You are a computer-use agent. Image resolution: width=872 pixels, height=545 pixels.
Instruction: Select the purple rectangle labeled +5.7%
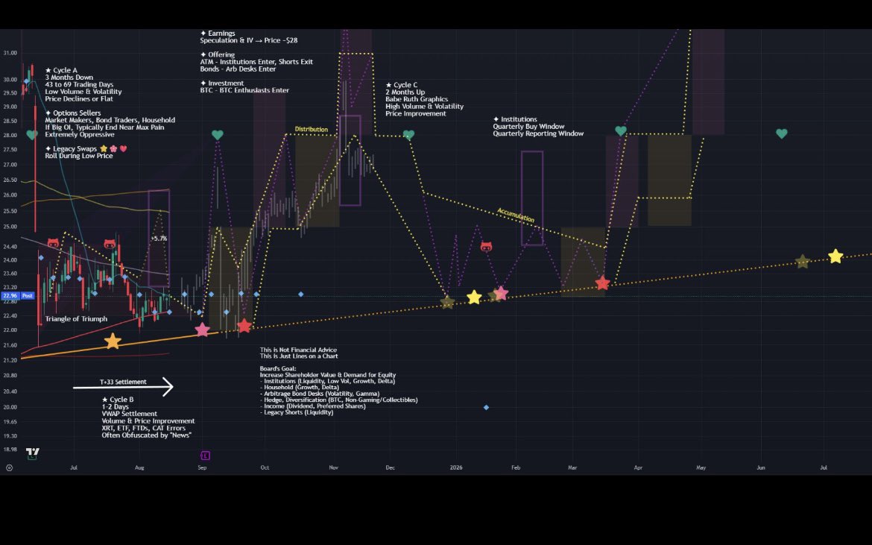(x=159, y=239)
